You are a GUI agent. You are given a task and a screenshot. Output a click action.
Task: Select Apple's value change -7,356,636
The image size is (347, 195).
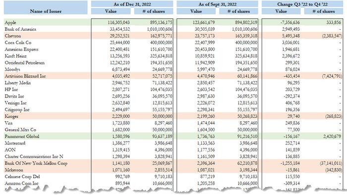(290, 22)
